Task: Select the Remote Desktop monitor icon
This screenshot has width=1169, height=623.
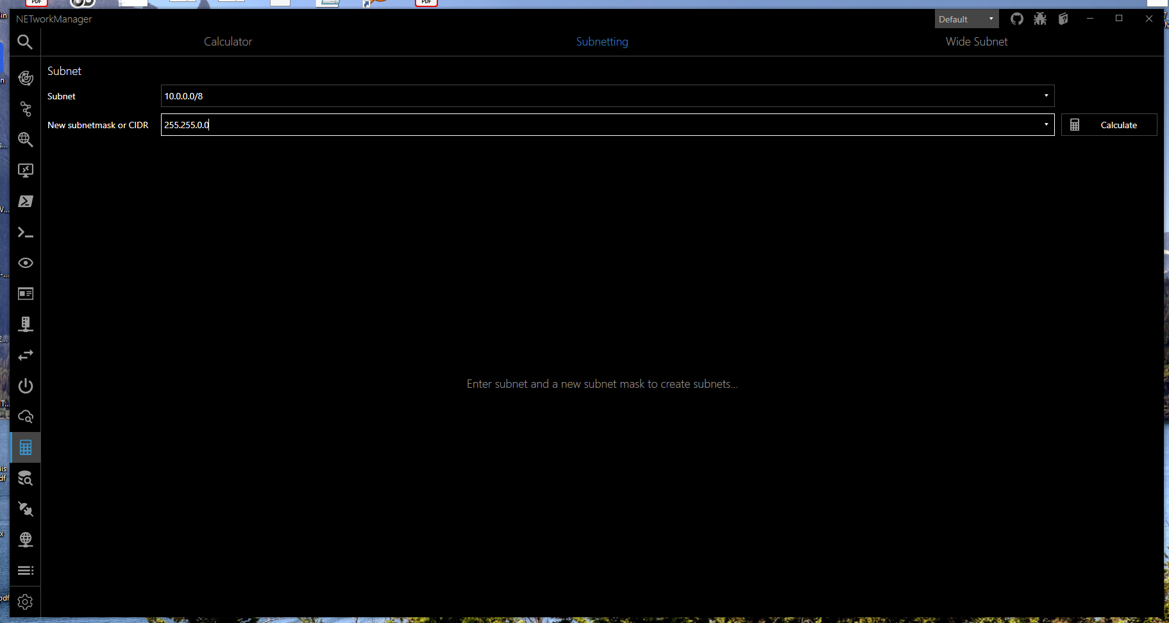Action: point(25,170)
